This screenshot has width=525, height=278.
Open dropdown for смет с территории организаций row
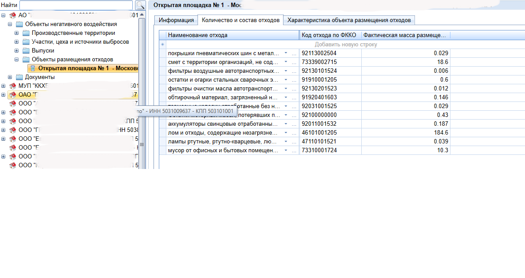(x=285, y=62)
